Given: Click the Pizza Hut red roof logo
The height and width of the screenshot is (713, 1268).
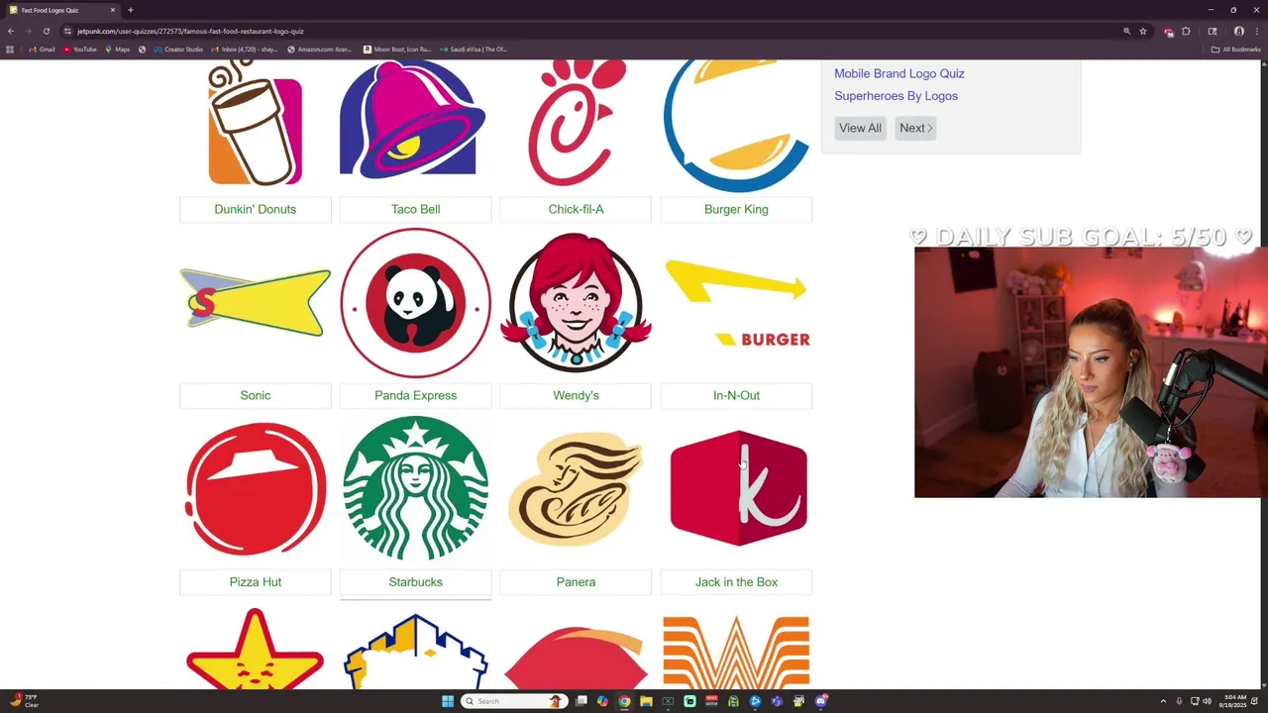Looking at the screenshot, I should 256,489.
